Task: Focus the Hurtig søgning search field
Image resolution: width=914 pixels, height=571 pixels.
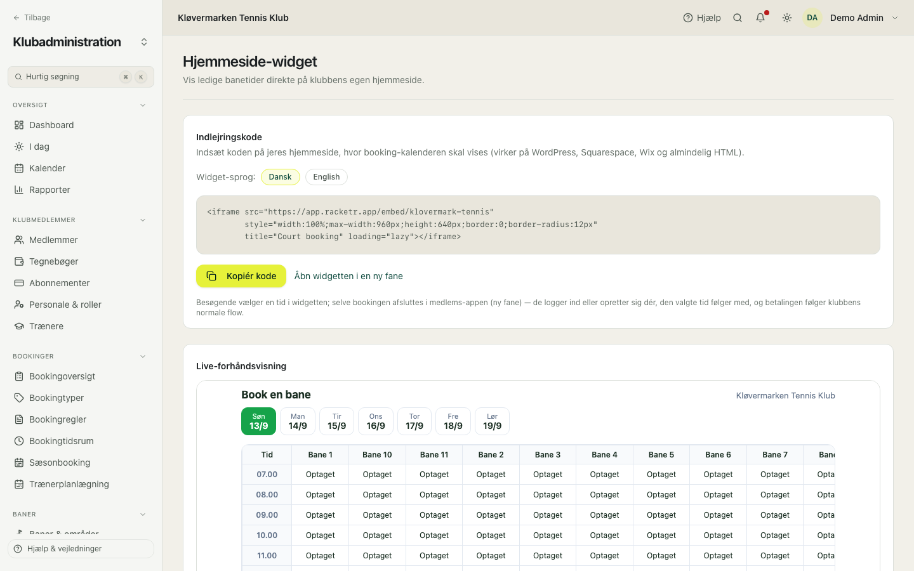Action: tap(81, 77)
